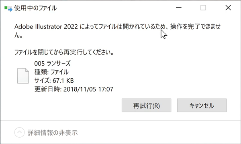Click the Adobe Illustrator 2022 error message
This screenshot has height=144, width=241.
118,31
